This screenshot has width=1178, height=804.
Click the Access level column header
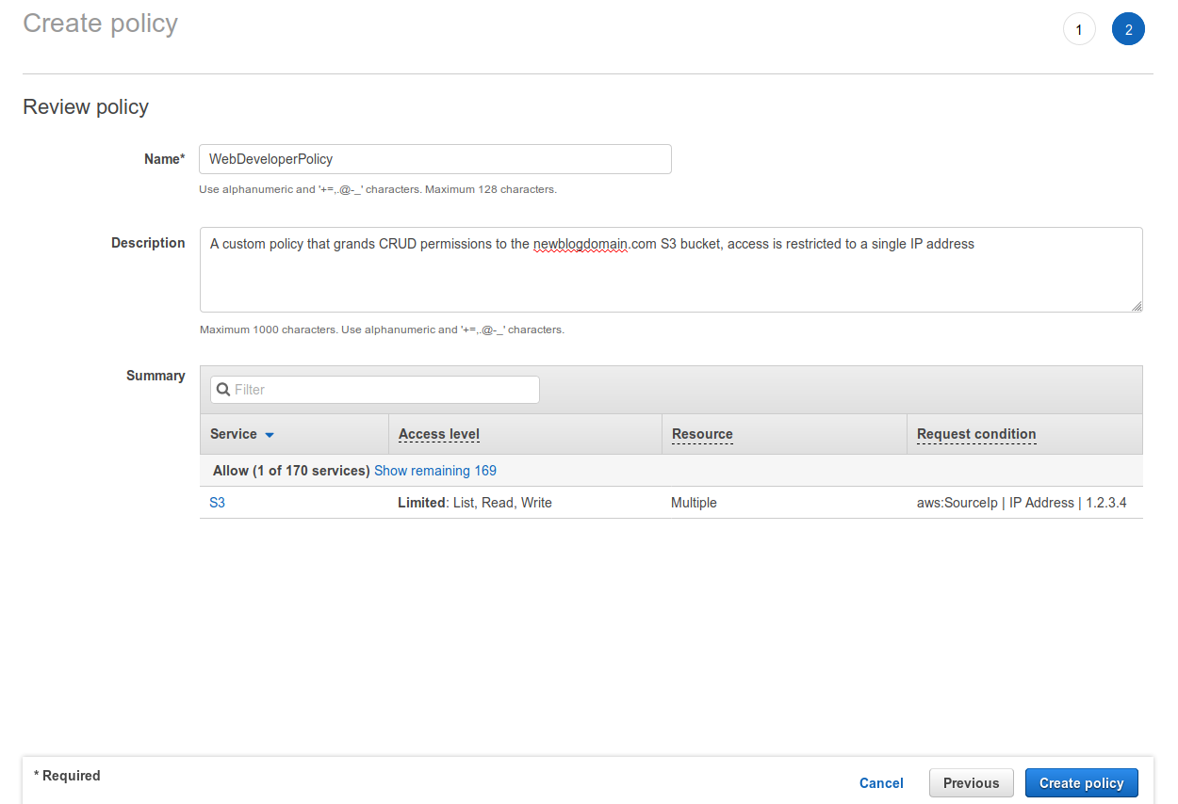click(439, 434)
